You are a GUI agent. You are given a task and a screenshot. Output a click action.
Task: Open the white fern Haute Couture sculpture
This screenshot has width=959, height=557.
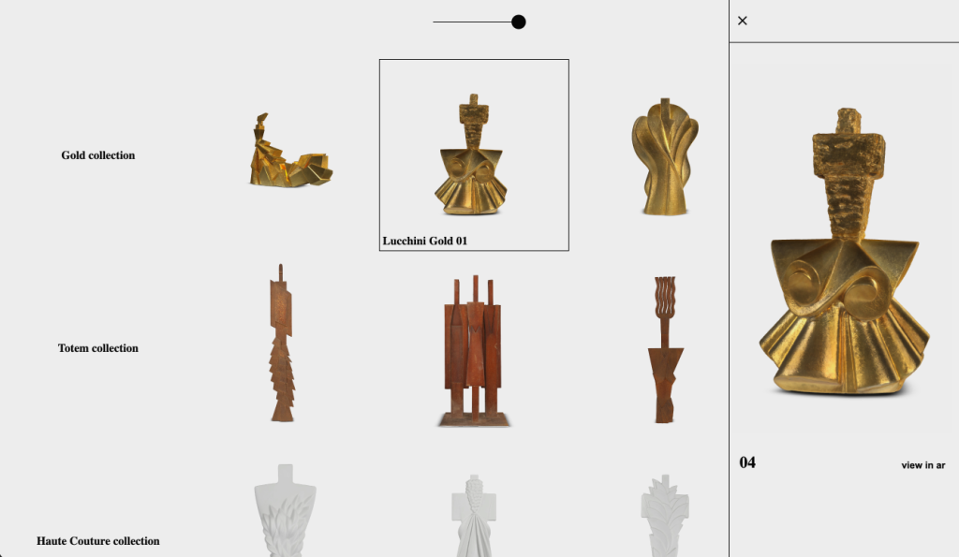tap(665, 516)
